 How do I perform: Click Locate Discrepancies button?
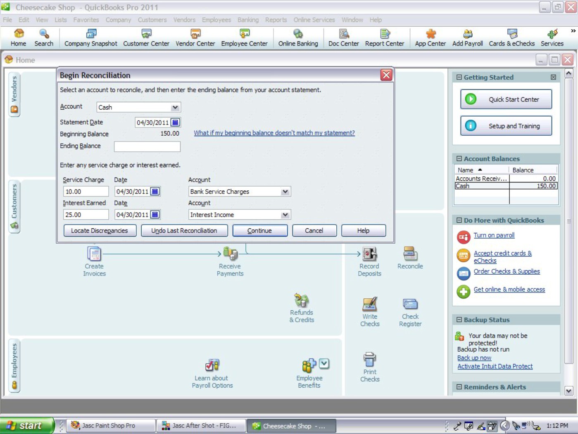pyautogui.click(x=100, y=230)
